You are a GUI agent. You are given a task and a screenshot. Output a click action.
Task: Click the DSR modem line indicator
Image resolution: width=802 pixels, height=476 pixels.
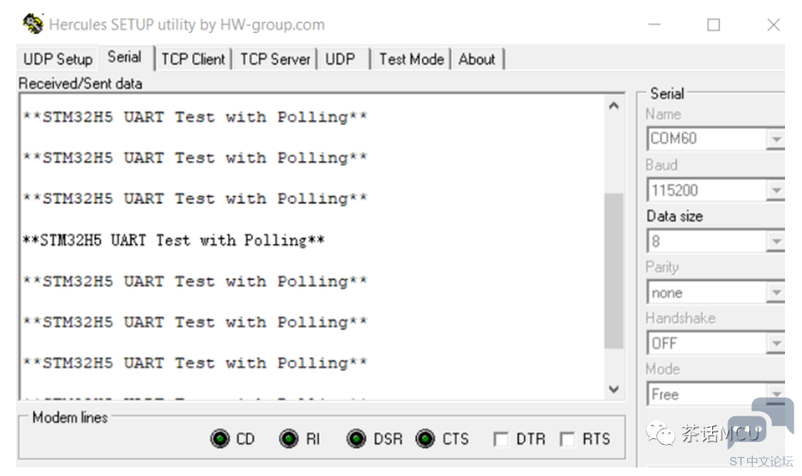click(356, 439)
